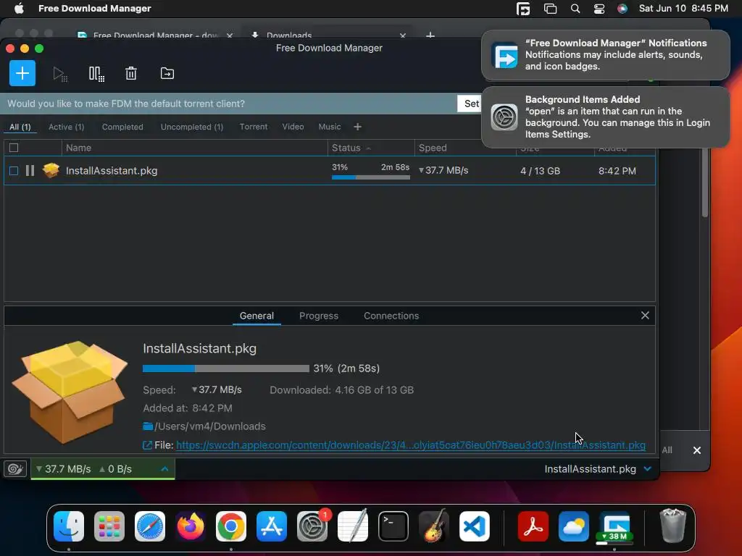Image resolution: width=742 pixels, height=556 pixels.
Task: Show Active (1) downloads filter
Action: pyautogui.click(x=66, y=127)
